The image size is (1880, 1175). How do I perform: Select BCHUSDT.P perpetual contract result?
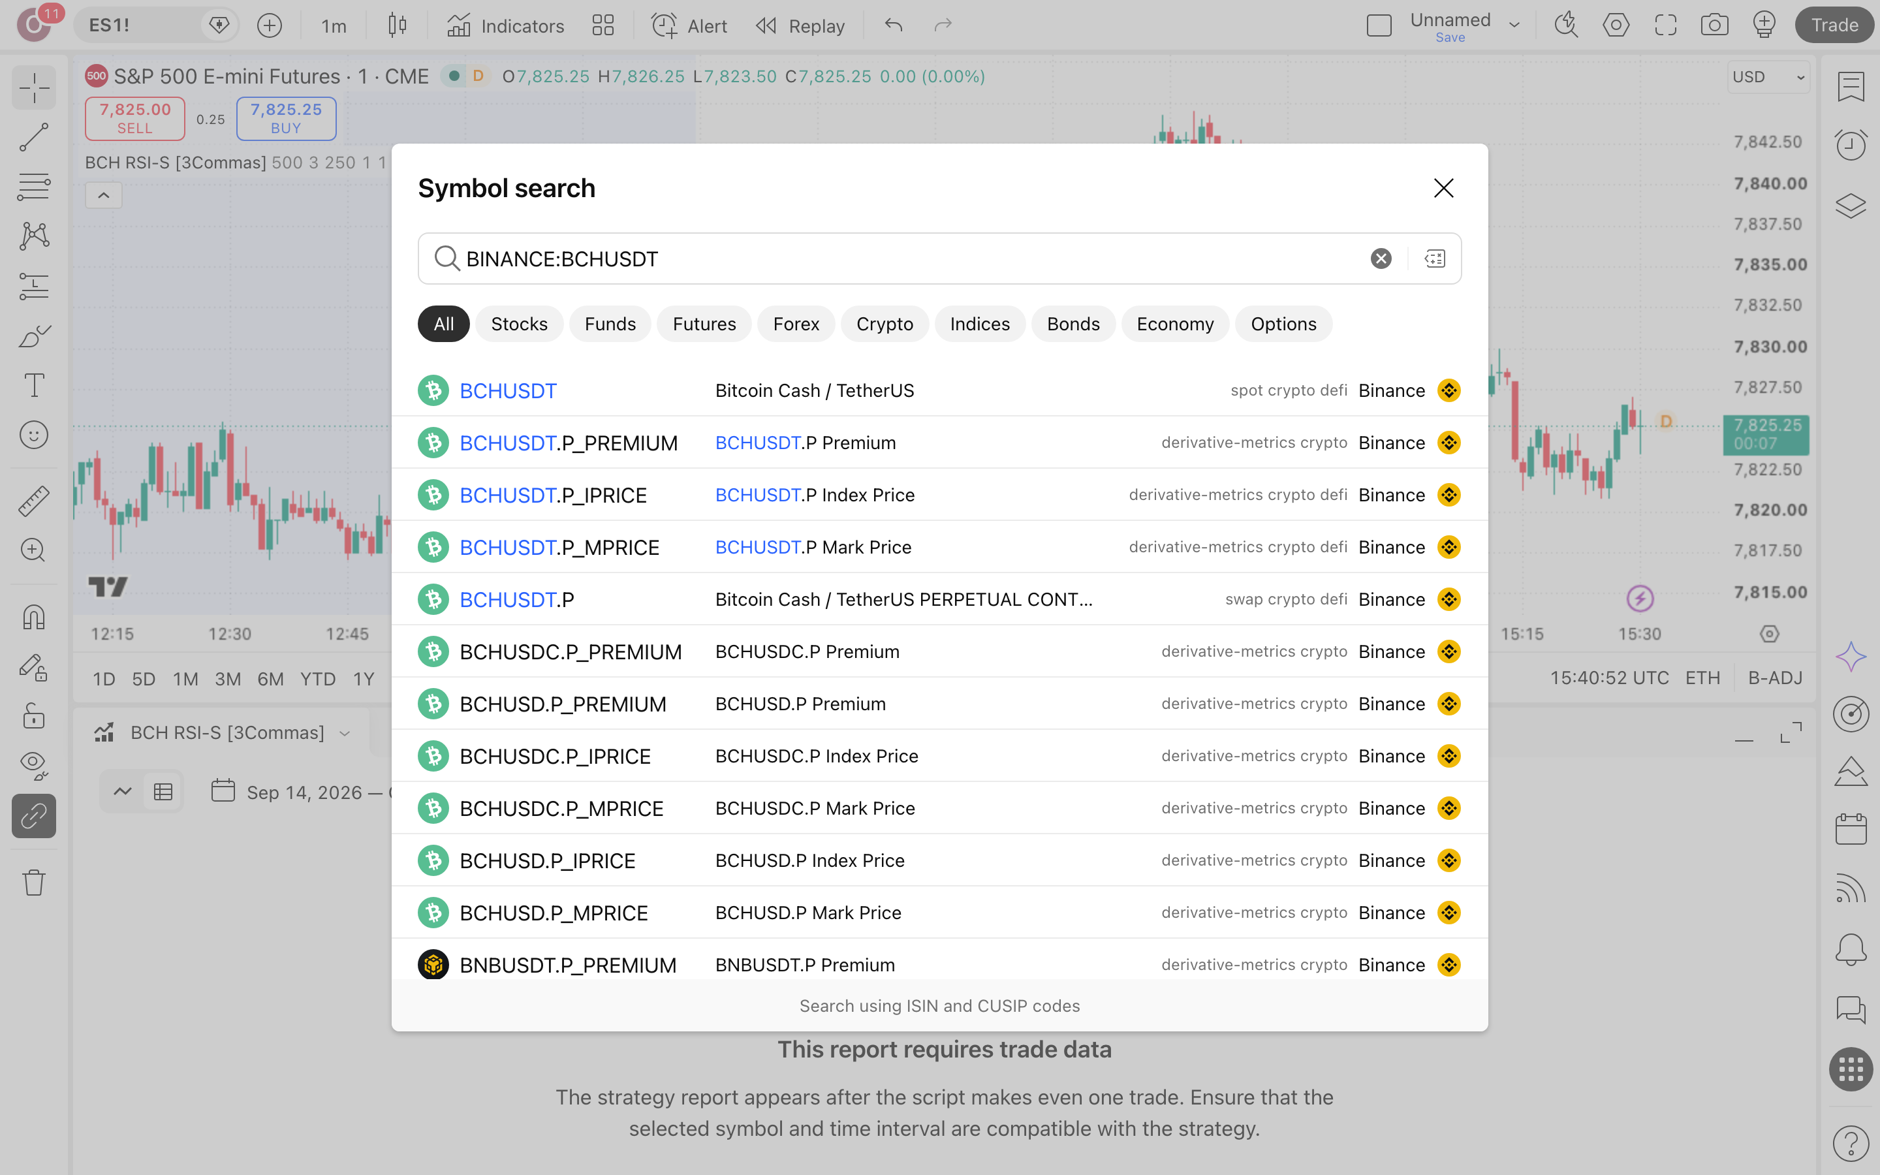point(939,599)
